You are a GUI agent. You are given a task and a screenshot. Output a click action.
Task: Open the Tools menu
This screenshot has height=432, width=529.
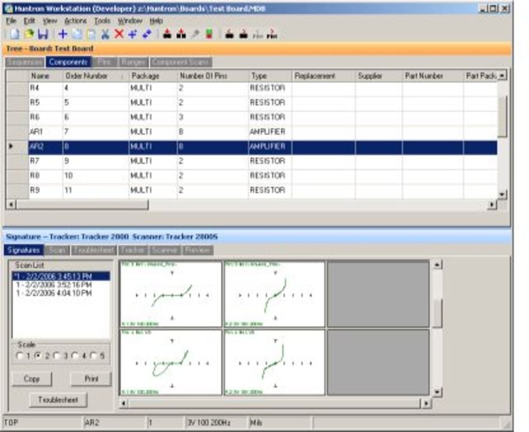point(102,21)
